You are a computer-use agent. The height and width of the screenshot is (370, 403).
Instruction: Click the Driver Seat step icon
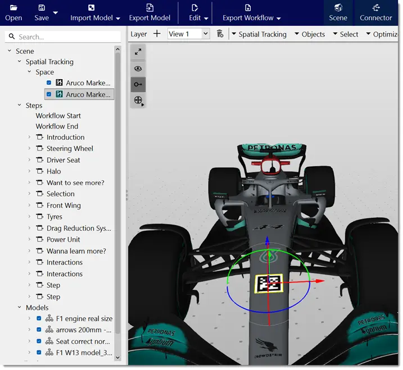click(x=39, y=160)
